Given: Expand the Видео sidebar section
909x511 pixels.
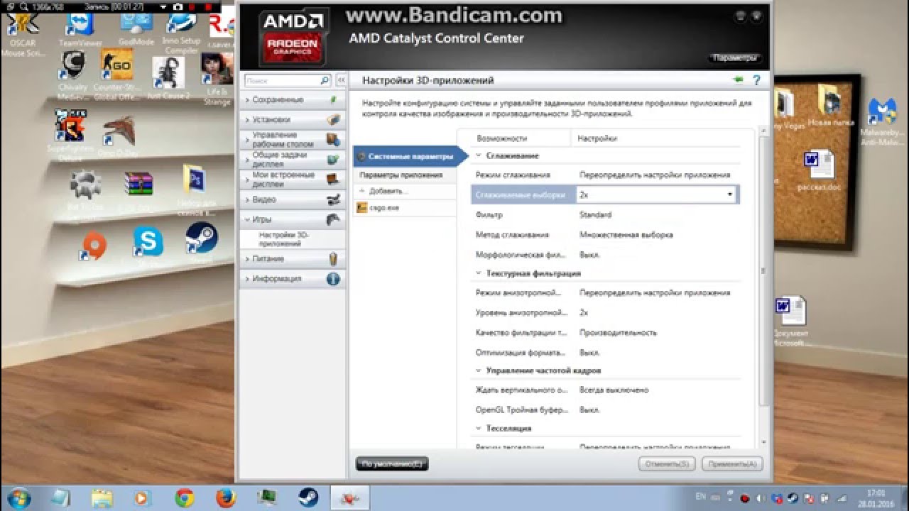Looking at the screenshot, I should pyautogui.click(x=292, y=199).
